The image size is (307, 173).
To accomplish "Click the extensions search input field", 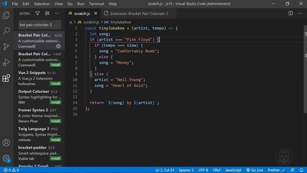I will pyautogui.click(x=40, y=25).
